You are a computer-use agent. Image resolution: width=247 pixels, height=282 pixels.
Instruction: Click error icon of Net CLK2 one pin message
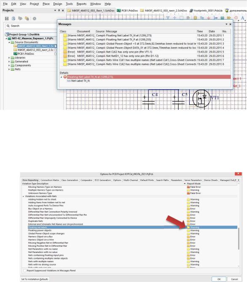pos(65,52)
